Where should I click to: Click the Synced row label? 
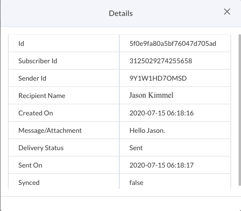tap(29, 183)
